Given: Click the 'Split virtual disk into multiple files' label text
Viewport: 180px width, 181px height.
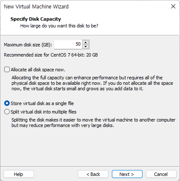Looking at the screenshot, I should pos(43,112).
